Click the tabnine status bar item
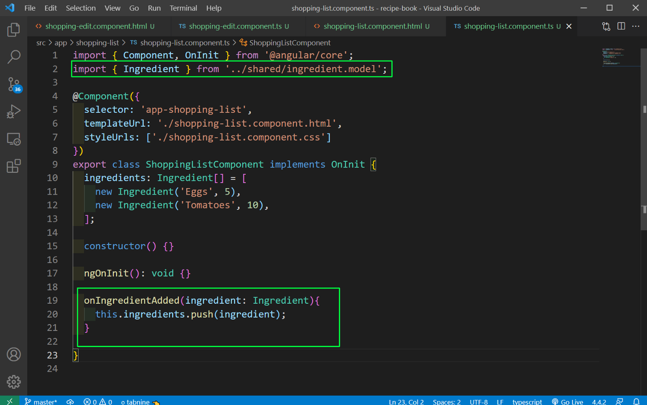 coord(140,402)
